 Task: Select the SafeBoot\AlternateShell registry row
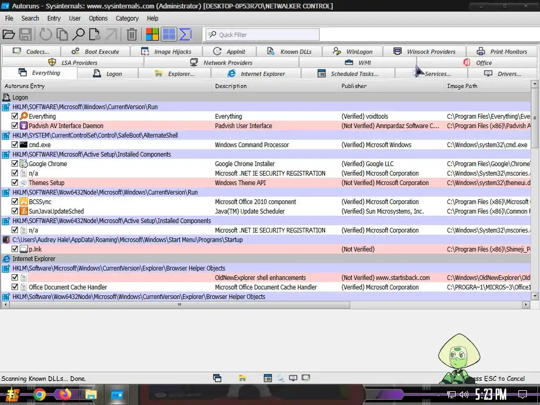tap(266, 136)
